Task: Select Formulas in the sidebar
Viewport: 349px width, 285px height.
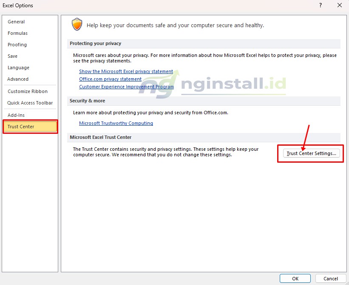Action: [x=17, y=33]
